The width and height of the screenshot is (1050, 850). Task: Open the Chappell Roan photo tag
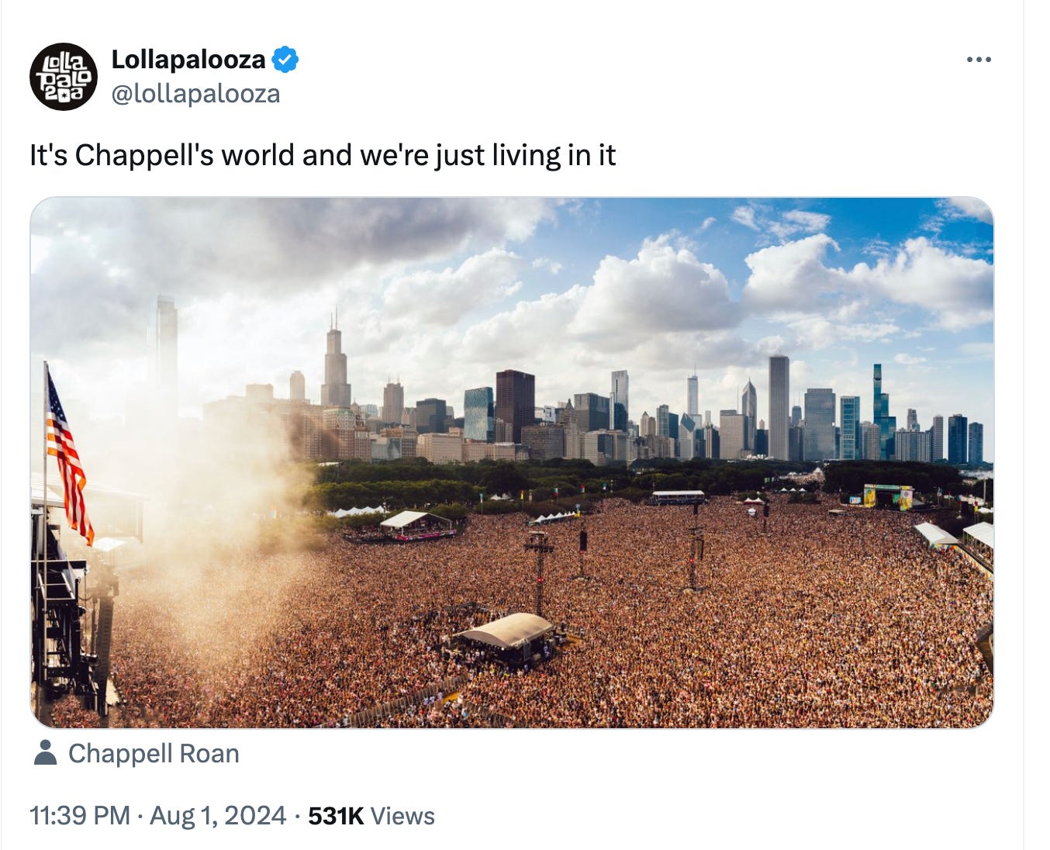pyautogui.click(x=154, y=753)
